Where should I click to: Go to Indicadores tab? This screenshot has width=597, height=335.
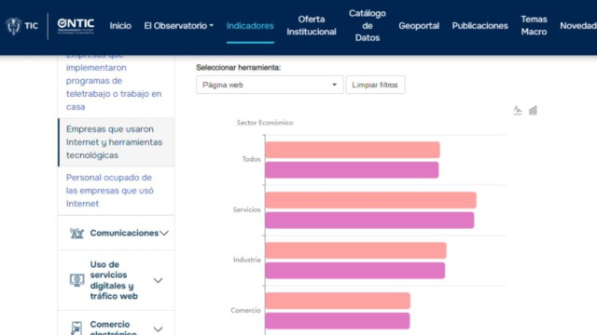[250, 26]
